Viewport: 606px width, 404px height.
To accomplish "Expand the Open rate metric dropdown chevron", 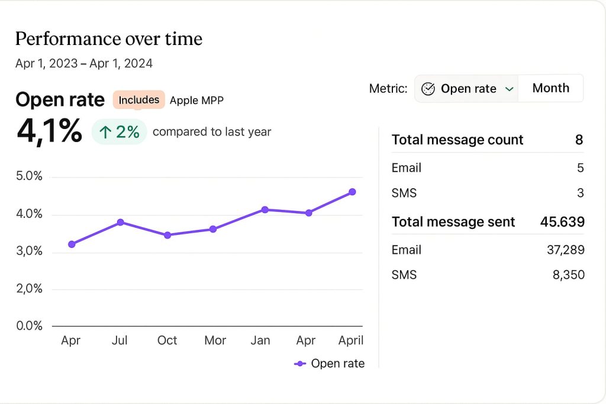I will pyautogui.click(x=509, y=89).
